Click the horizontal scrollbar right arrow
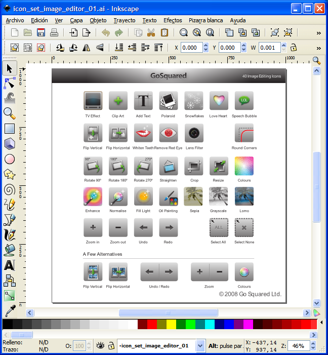This screenshot has width=328, height=355. (x=307, y=313)
